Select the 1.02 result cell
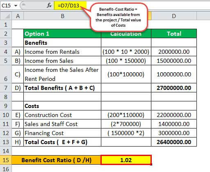 126,160
